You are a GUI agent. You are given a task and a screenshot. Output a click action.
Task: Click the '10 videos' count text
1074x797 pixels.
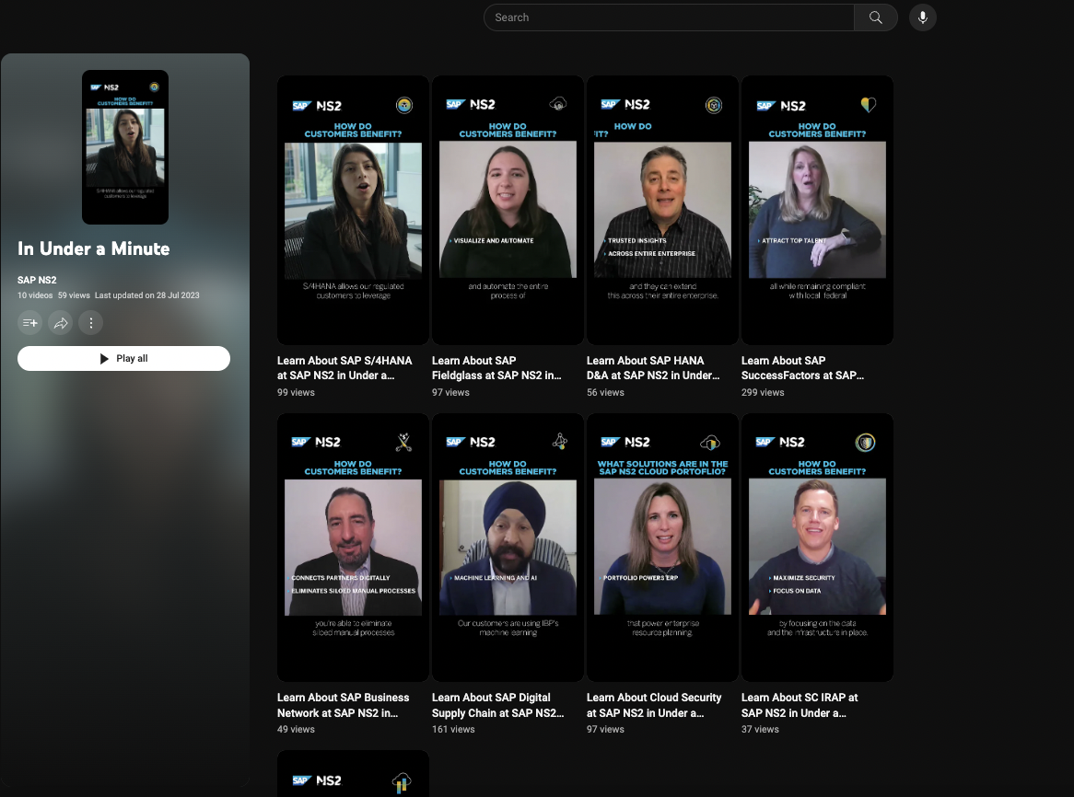pos(35,295)
